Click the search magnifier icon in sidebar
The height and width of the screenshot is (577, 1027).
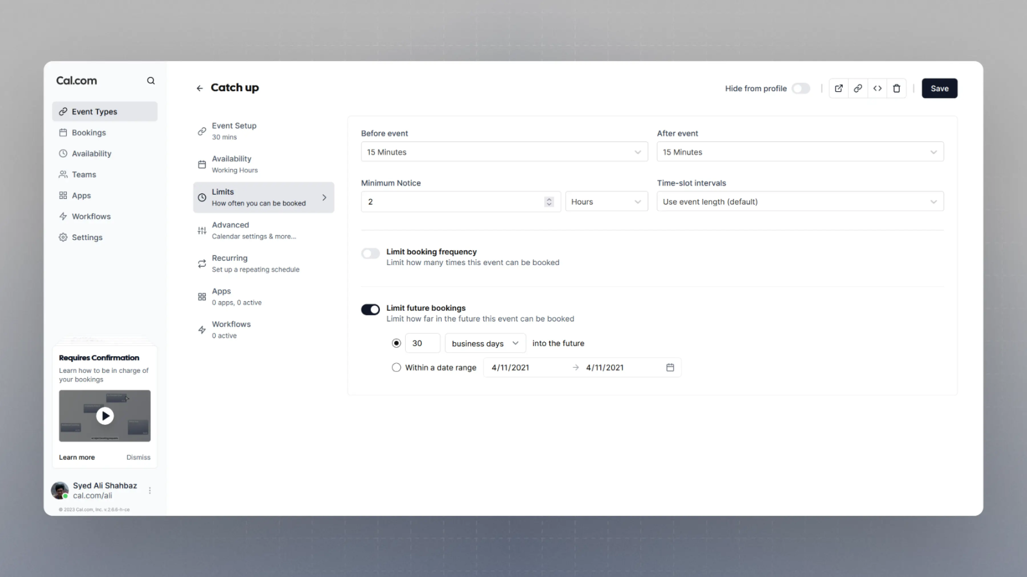coord(151,81)
